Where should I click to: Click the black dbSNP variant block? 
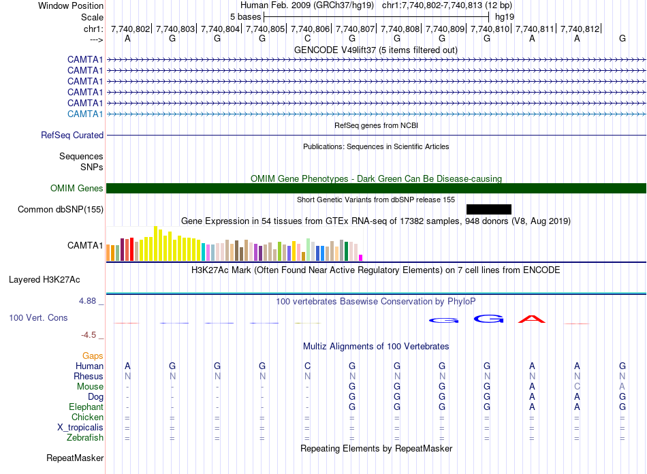489,209
